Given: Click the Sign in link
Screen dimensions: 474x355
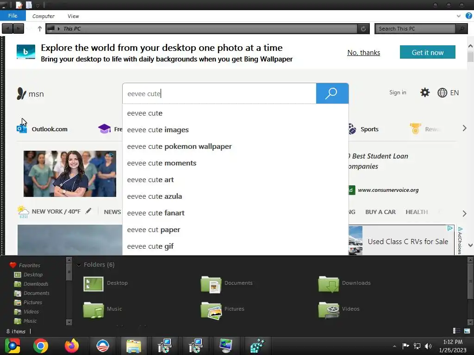Looking at the screenshot, I should tap(398, 92).
